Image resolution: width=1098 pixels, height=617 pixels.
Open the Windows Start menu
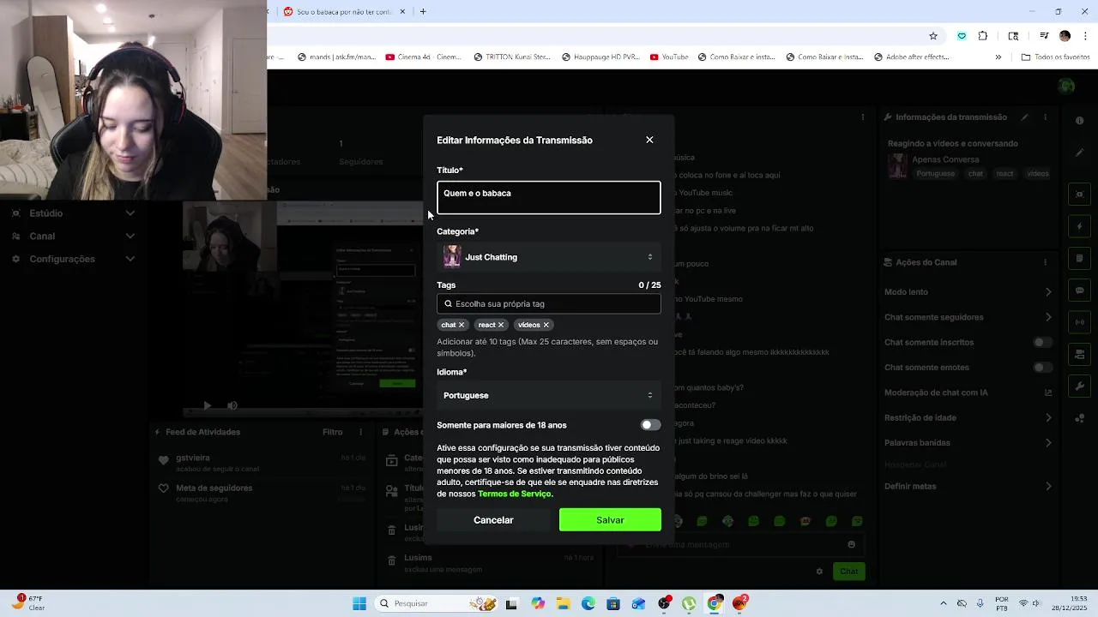pos(359,603)
